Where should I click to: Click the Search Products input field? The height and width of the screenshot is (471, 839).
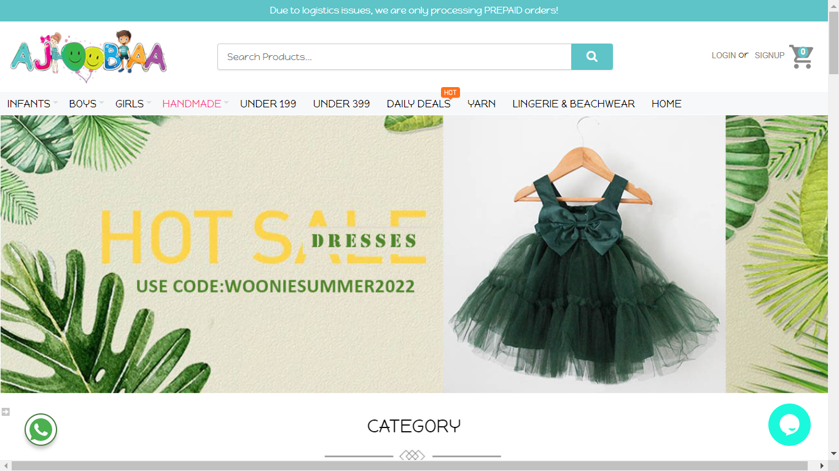pos(394,56)
